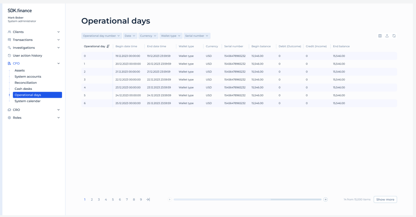Click the Clients icon in the sidebar
Viewport: 416px width, 217px height.
tap(9, 32)
